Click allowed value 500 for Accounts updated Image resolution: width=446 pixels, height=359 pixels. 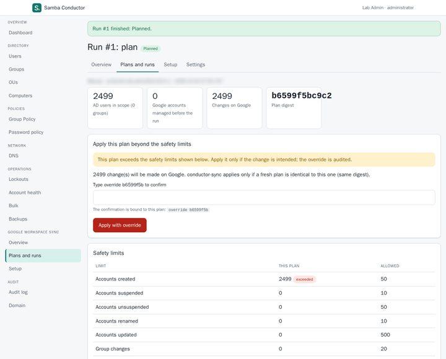pos(385,335)
